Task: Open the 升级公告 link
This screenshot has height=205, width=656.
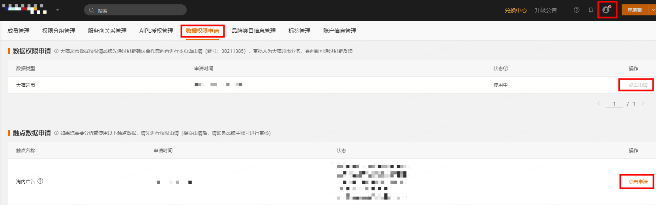Action: click(x=545, y=10)
